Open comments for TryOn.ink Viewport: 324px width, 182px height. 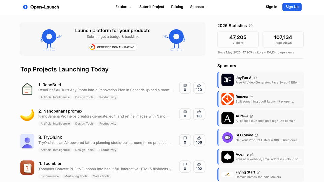185,140
